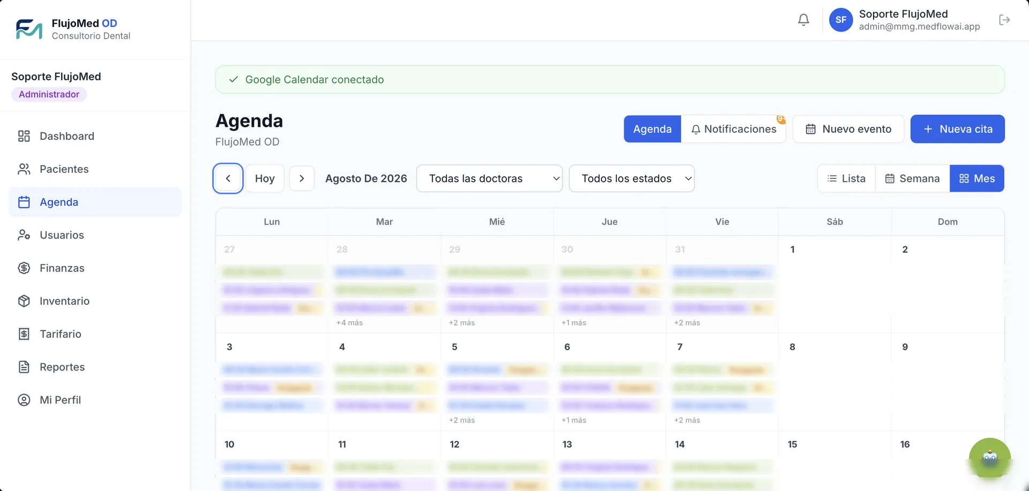Click the Agosto De 2026 month label
1029x491 pixels.
point(366,178)
